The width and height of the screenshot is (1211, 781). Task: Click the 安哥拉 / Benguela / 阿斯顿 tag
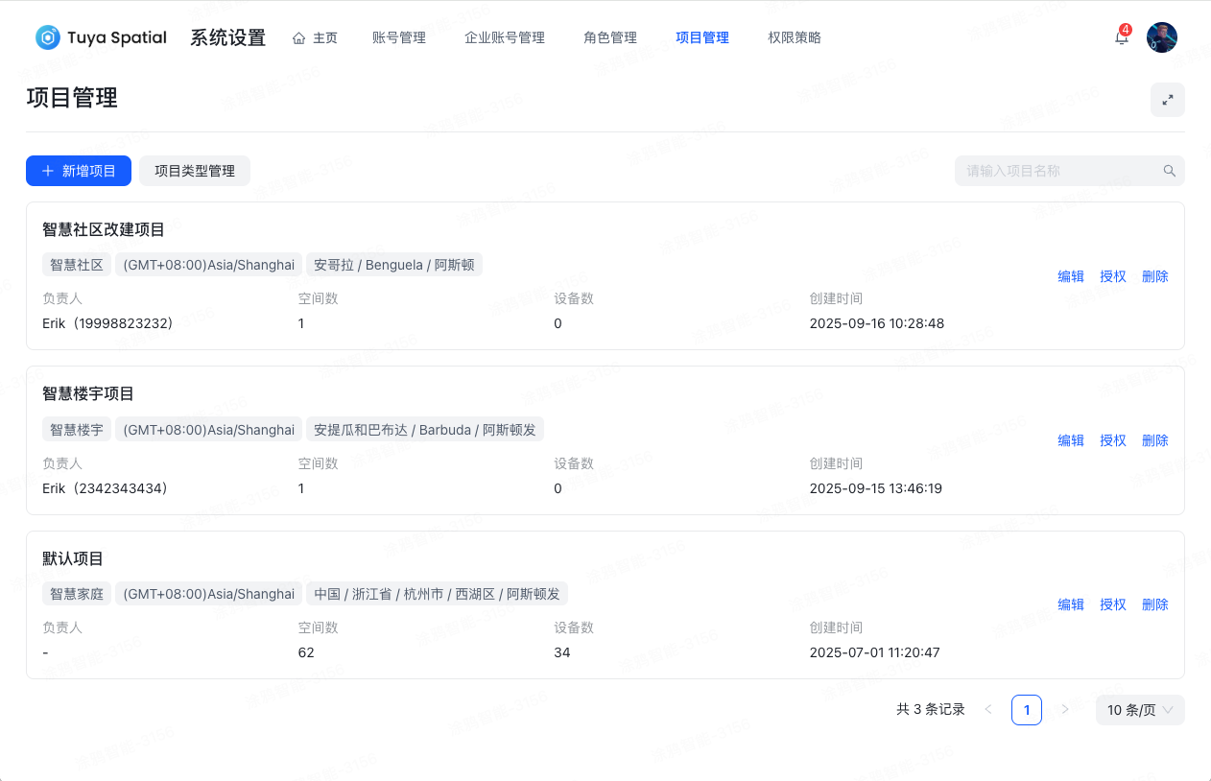pos(394,265)
